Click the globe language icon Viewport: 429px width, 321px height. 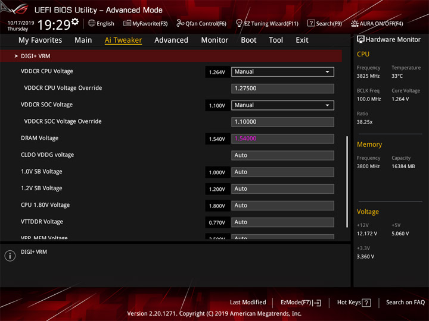coord(92,23)
